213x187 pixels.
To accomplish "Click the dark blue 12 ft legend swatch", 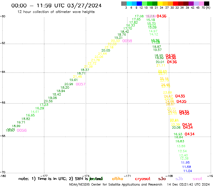I will [x=139, y=3].
